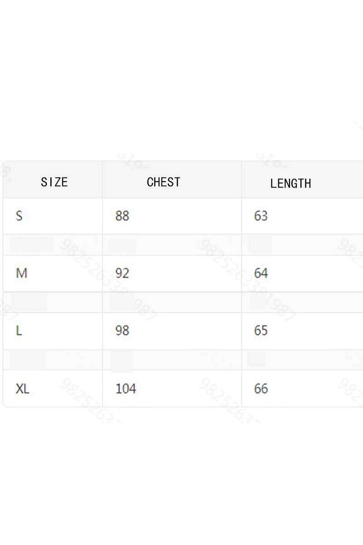This screenshot has width=363, height=545.
Task: Click chest value 104
Action: coord(125,389)
